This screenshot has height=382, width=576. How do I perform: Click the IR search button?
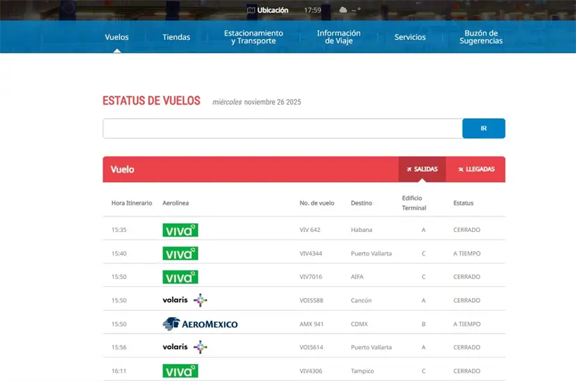coord(483,128)
